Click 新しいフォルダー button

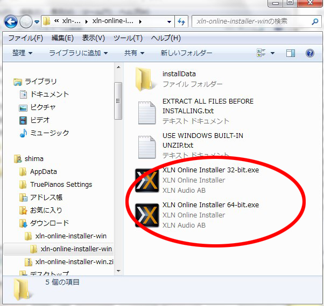pos(186,53)
